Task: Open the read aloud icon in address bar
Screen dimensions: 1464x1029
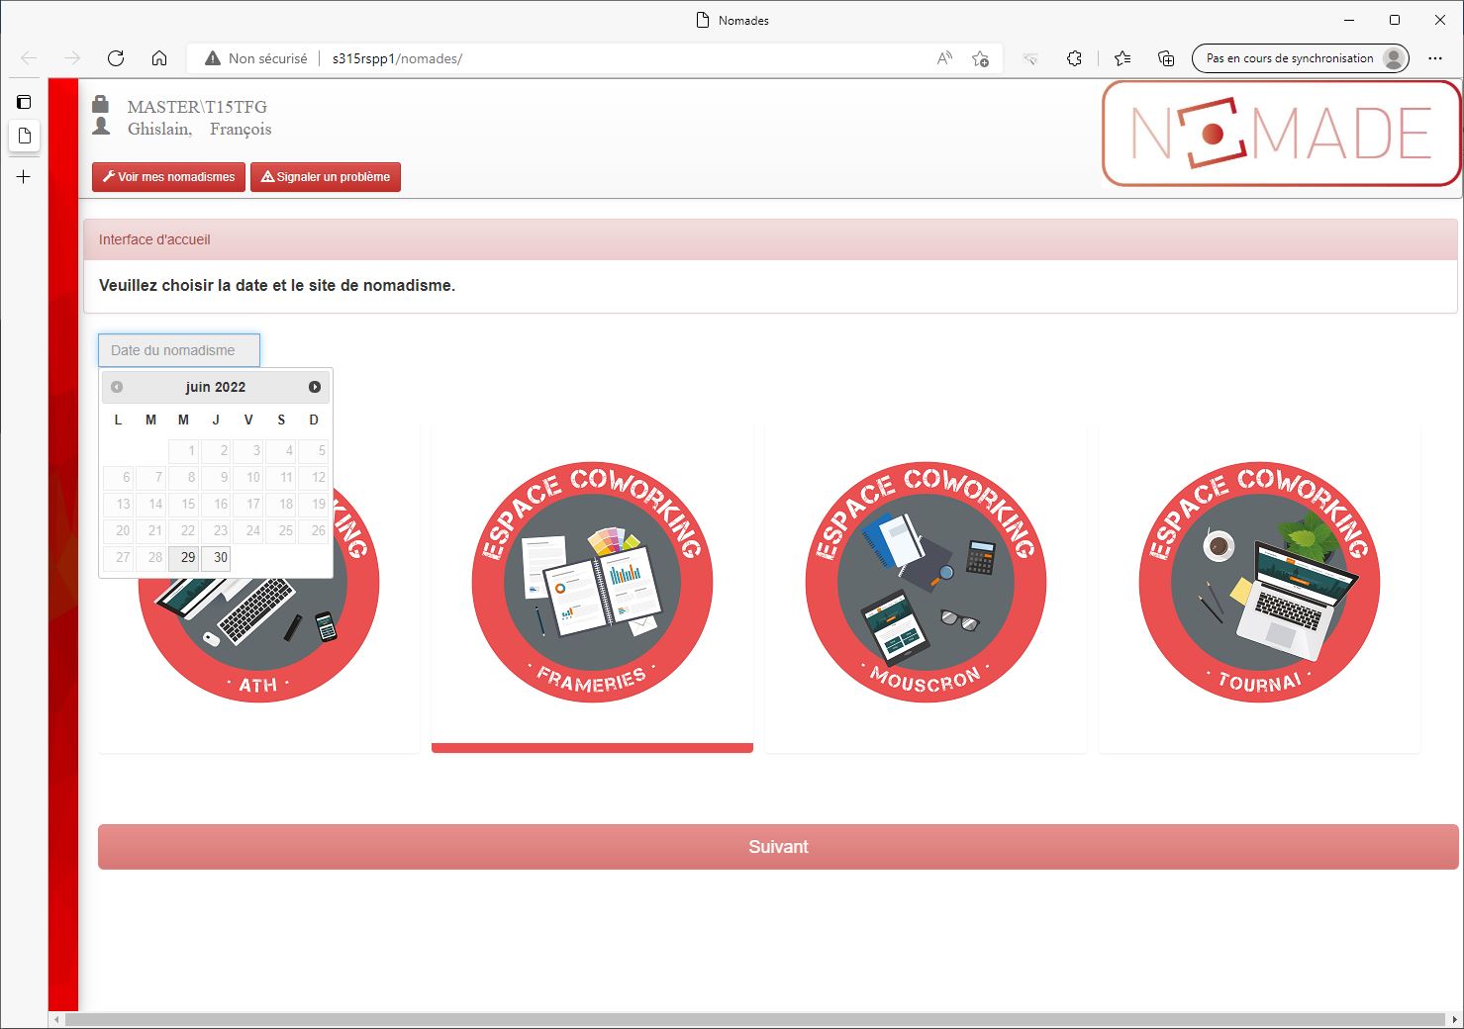Action: (x=944, y=58)
